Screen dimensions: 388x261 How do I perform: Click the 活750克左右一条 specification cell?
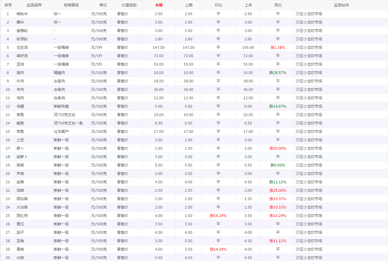[68, 123]
